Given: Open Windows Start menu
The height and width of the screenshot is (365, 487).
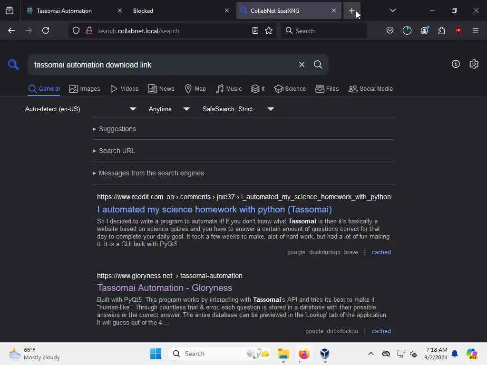Looking at the screenshot, I should [x=156, y=354].
